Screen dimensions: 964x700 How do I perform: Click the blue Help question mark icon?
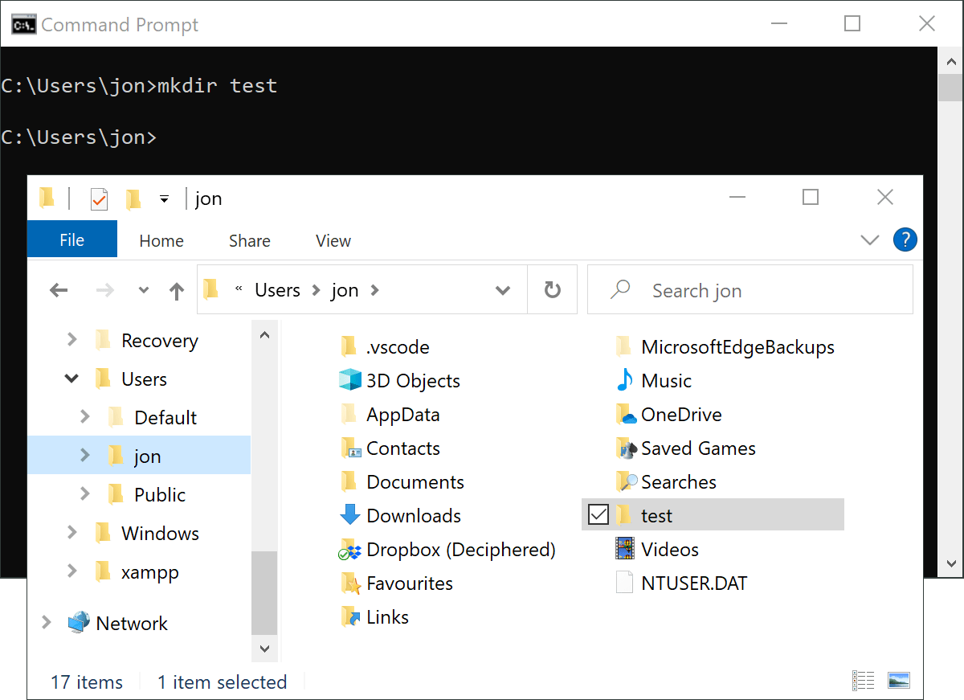[905, 239]
